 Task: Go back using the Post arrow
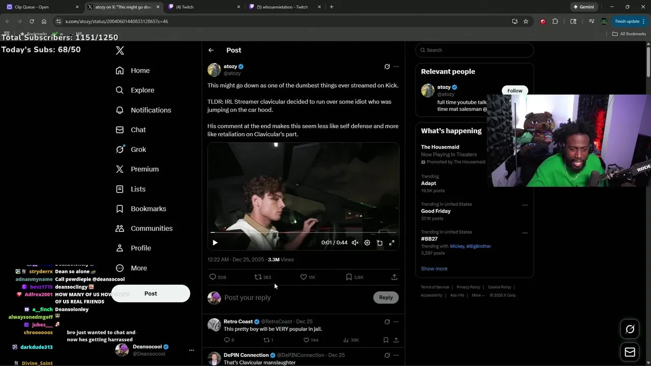tap(211, 50)
